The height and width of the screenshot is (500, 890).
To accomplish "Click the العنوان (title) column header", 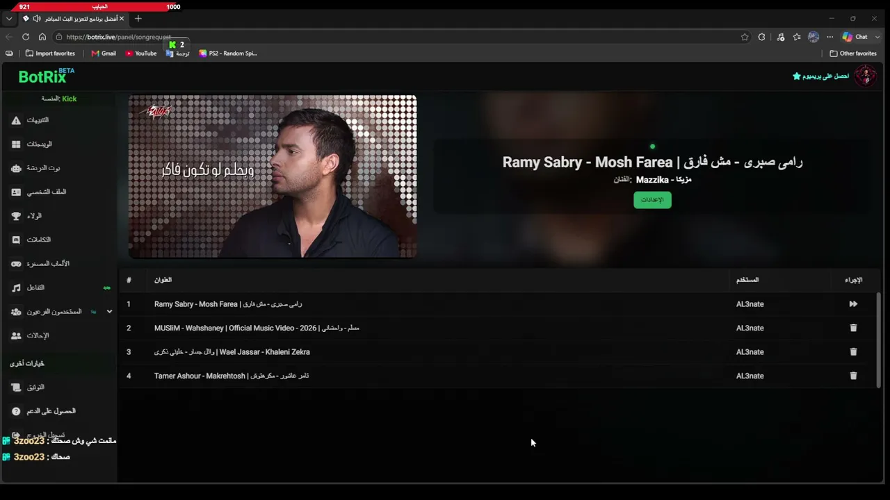I will [163, 280].
